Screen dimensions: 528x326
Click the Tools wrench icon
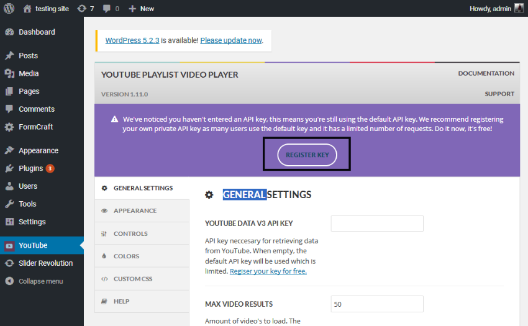(x=9, y=204)
